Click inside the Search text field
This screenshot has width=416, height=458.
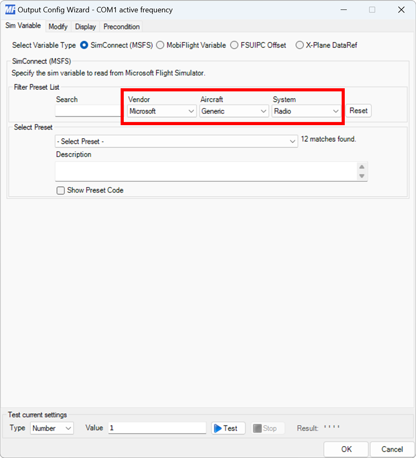[x=87, y=111]
